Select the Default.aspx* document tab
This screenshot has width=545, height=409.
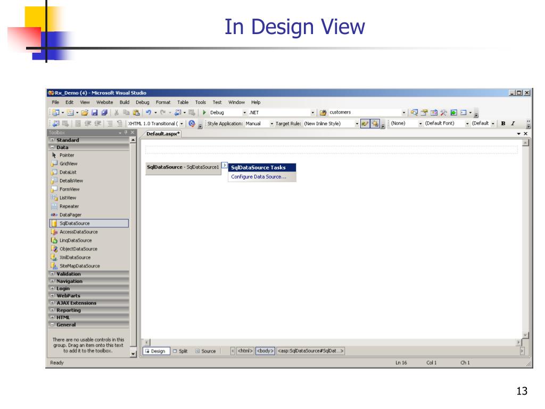[163, 134]
